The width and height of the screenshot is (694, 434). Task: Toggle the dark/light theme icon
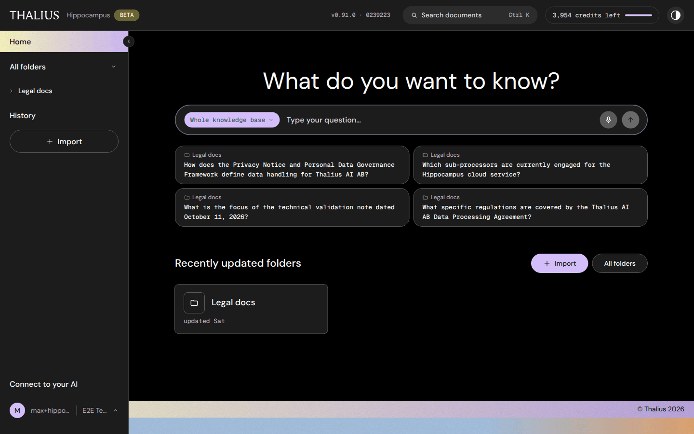point(676,15)
